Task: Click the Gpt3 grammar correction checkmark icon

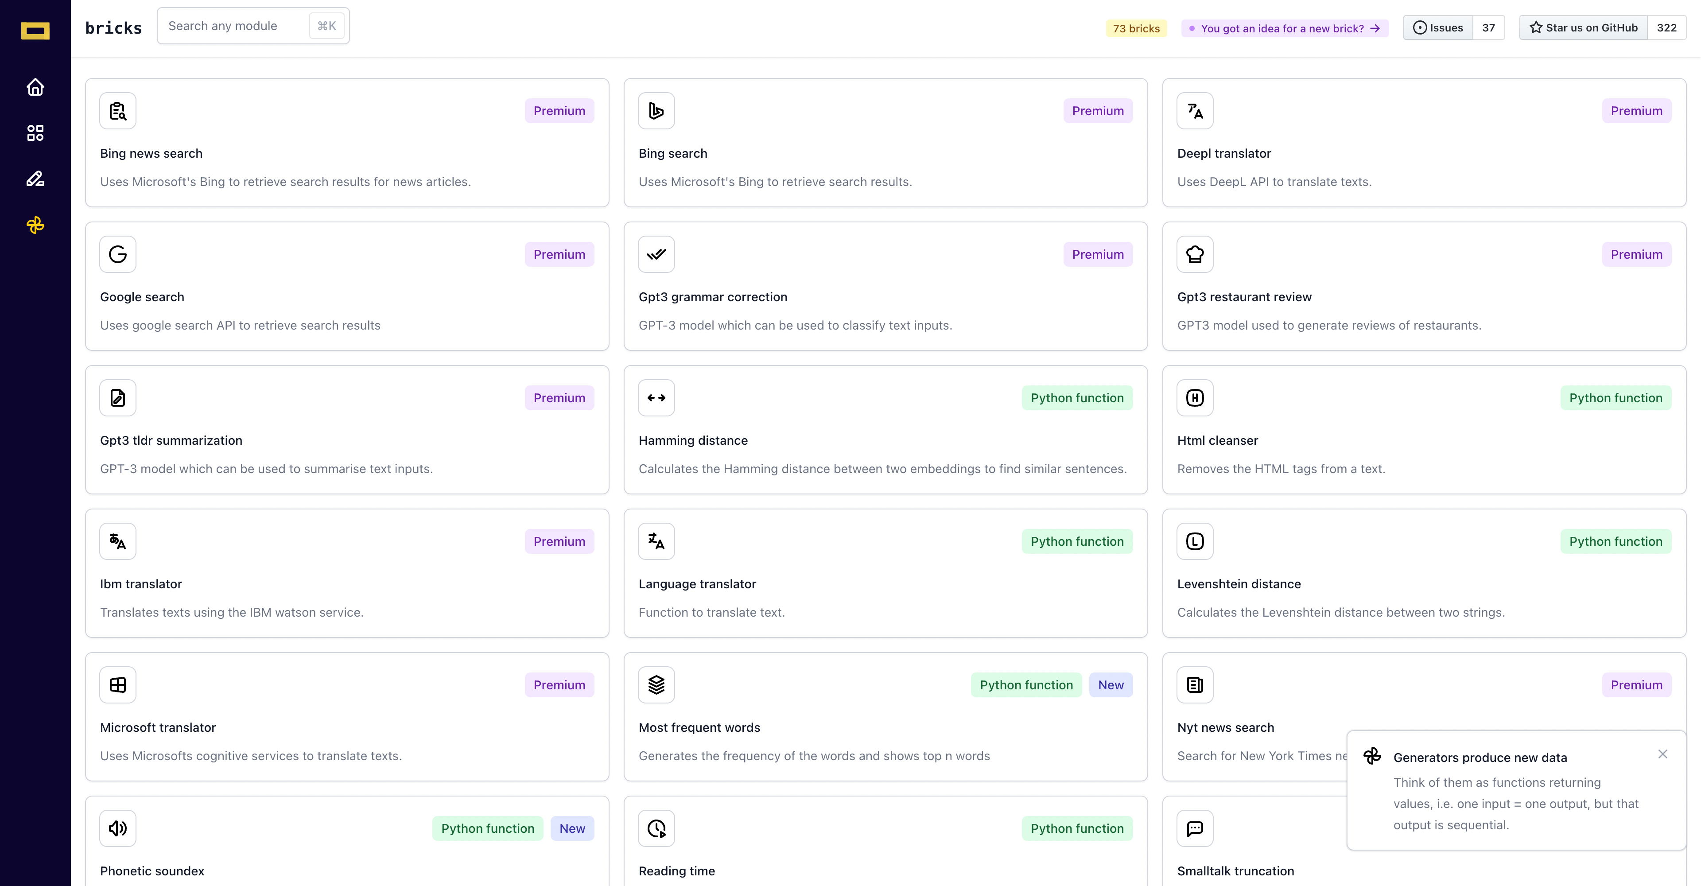Action: 656,254
